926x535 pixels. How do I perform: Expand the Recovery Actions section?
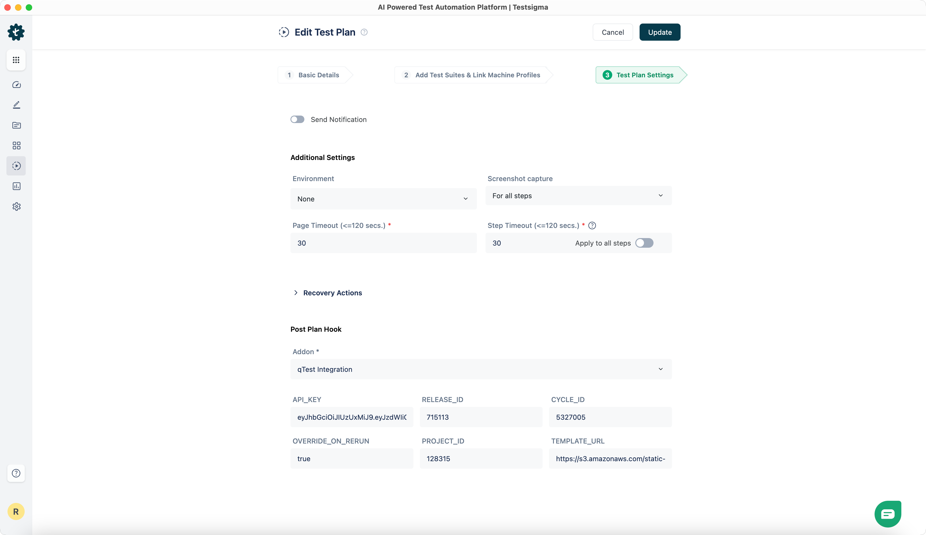click(332, 293)
